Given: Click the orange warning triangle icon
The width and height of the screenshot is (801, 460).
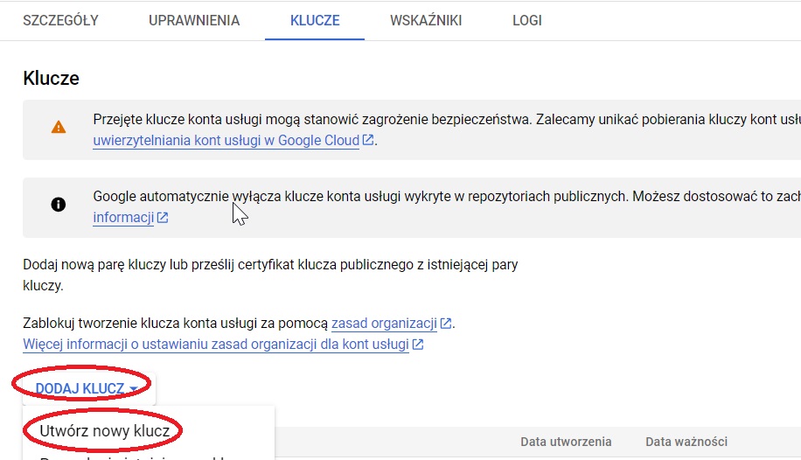Looking at the screenshot, I should (x=59, y=127).
